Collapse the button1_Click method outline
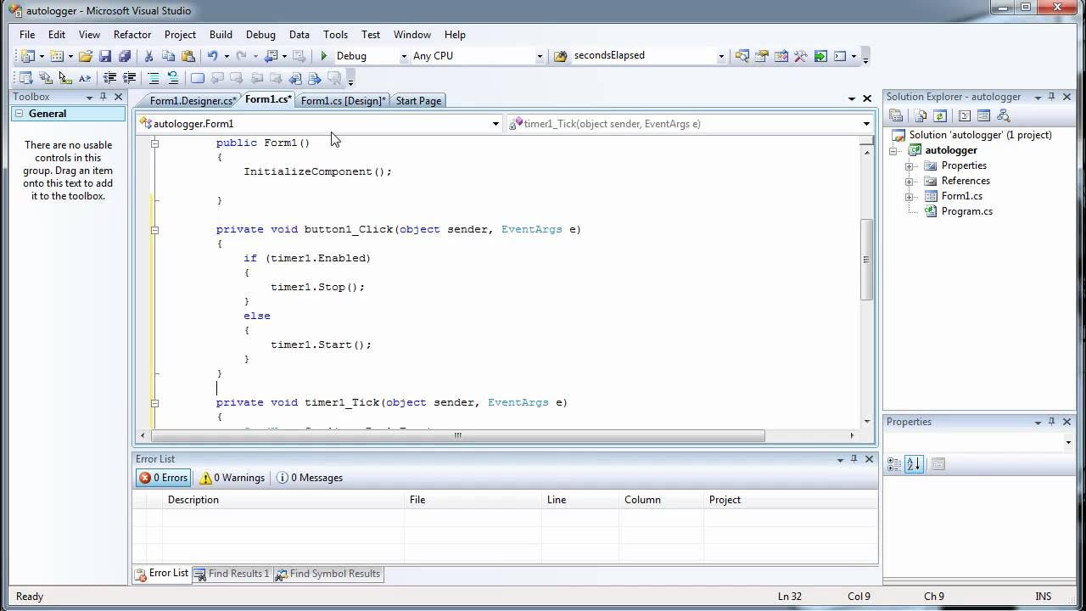The image size is (1086, 611). [x=154, y=229]
